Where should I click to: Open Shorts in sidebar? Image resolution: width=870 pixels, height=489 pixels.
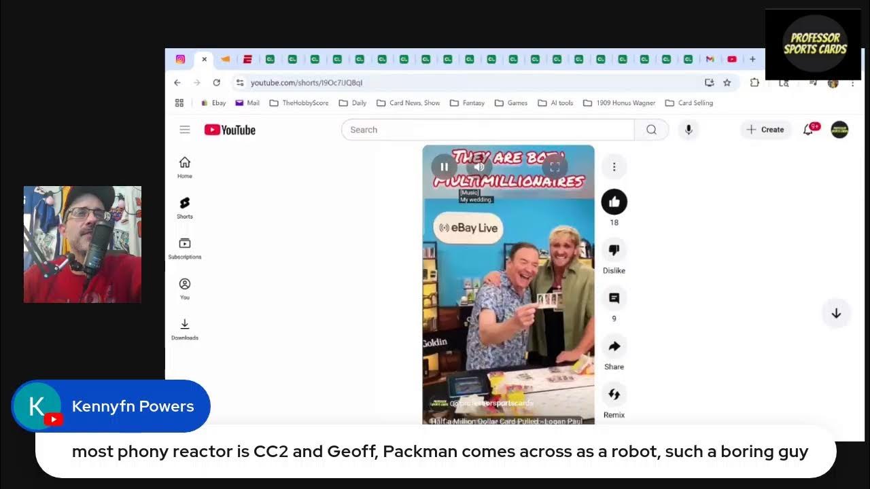[185, 208]
